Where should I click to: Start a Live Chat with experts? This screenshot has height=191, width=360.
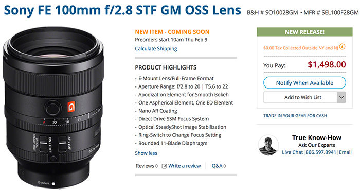click(x=292, y=152)
